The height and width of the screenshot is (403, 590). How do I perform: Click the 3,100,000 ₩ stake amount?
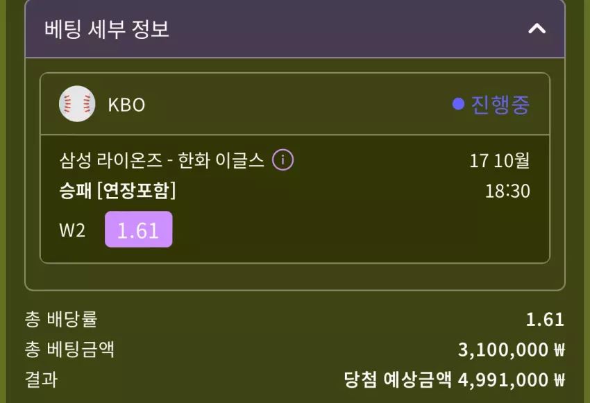(x=512, y=350)
